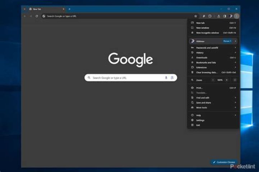Close the New Tab tab
259x172 pixels.
pos(63,9)
